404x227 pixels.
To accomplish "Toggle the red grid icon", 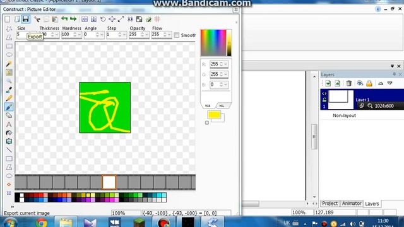I will coord(157,19).
